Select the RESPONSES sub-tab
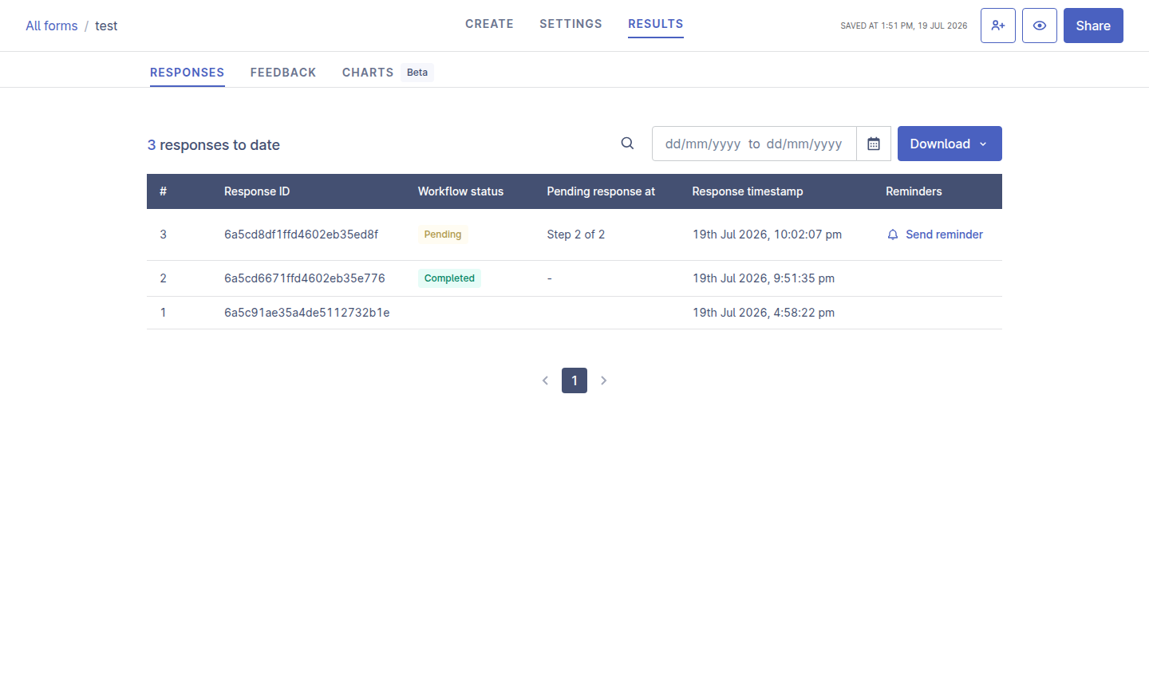Viewport: 1149px width, 678px height. point(188,73)
